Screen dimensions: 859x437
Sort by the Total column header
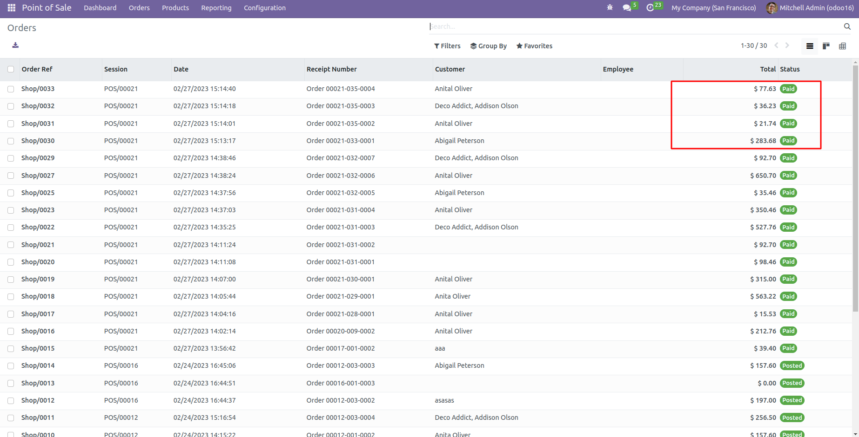pos(767,69)
